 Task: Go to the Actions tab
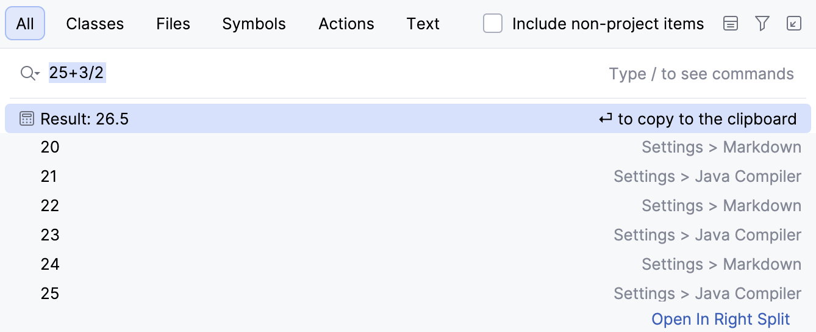[346, 24]
